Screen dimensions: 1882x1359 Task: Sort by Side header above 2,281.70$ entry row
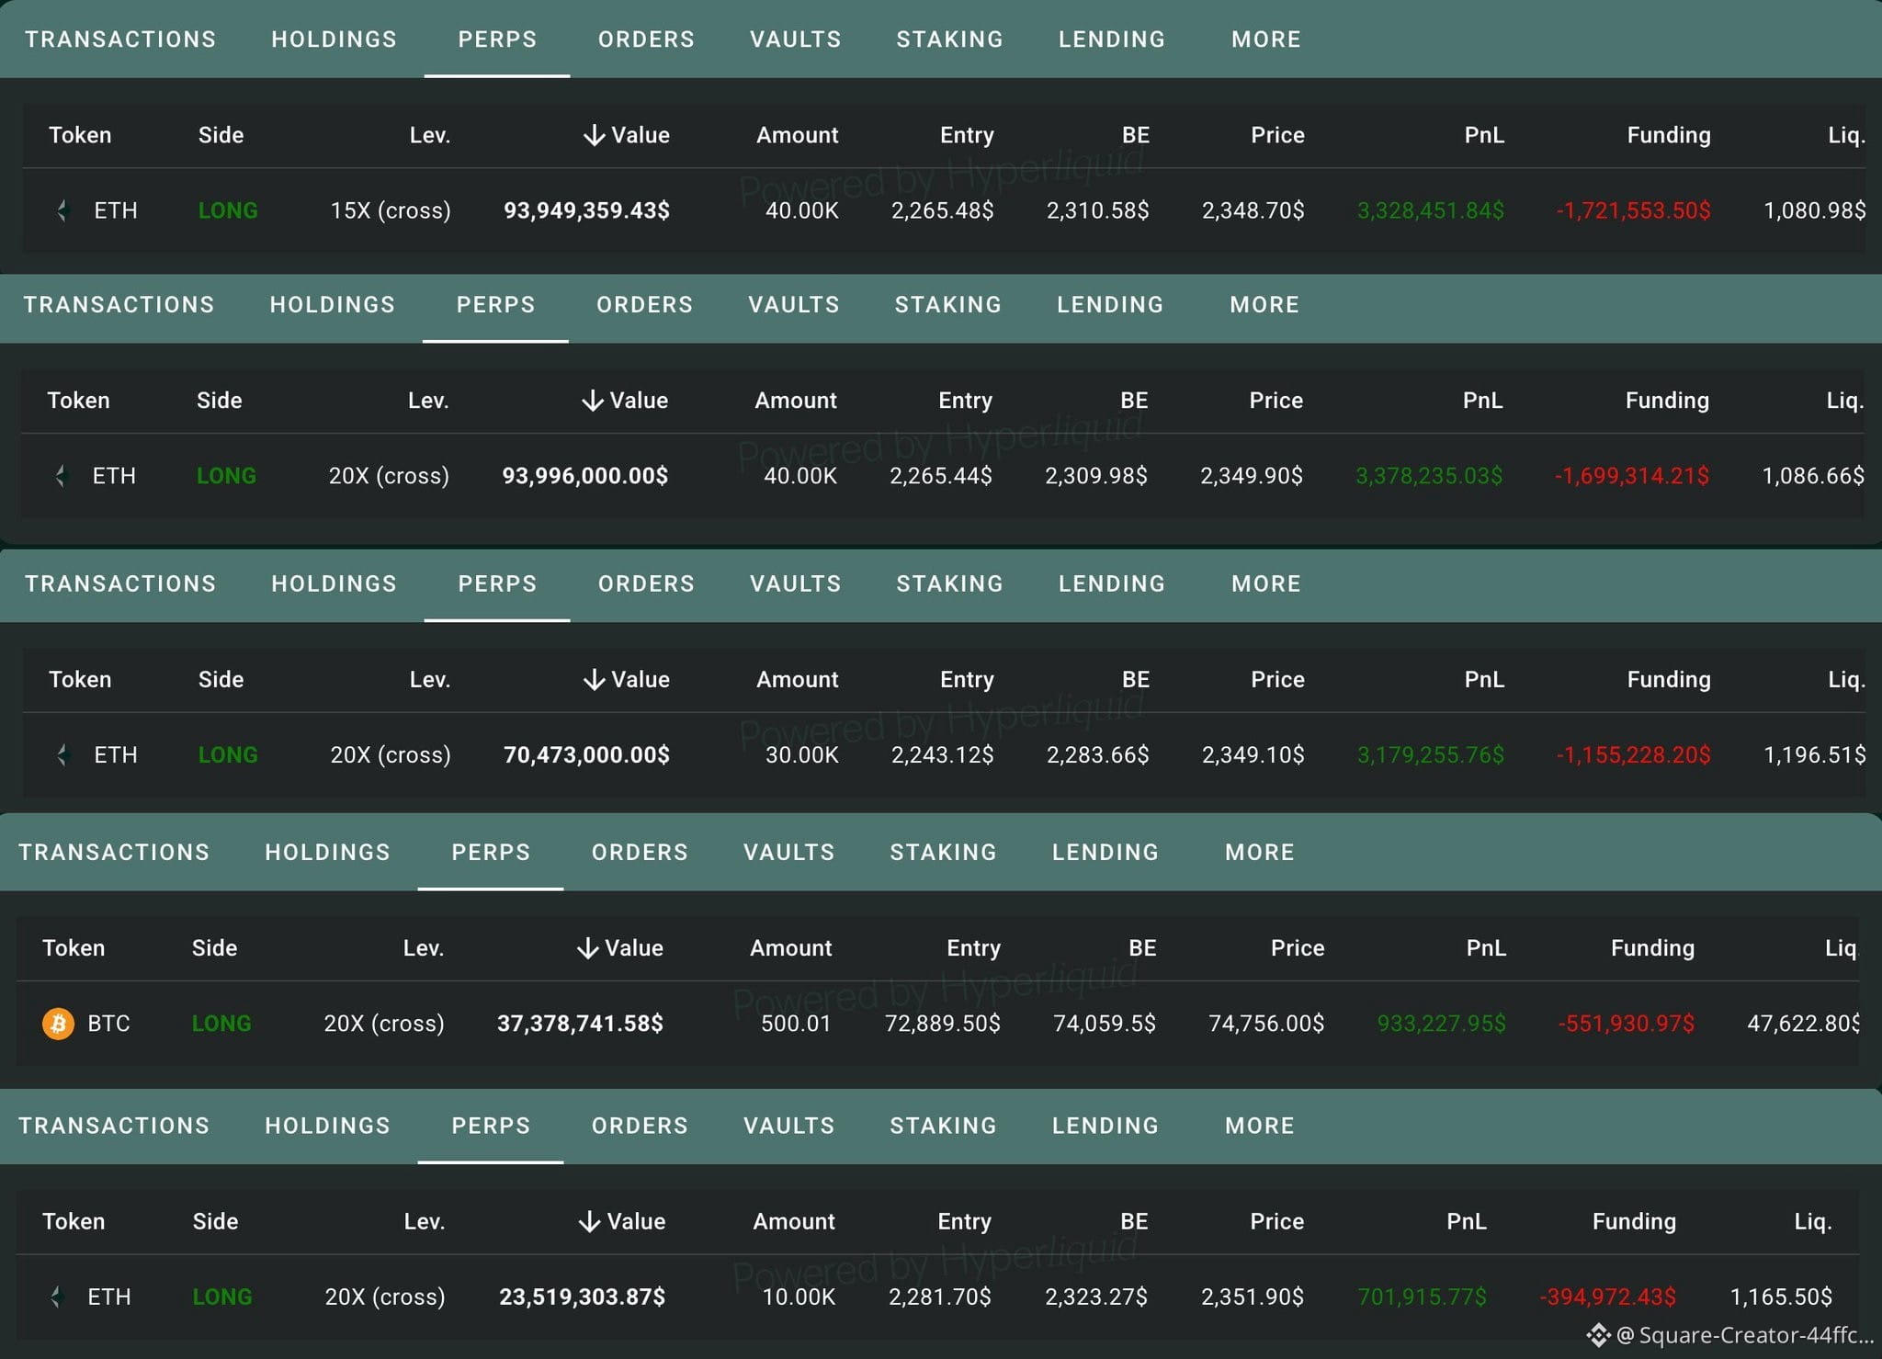[215, 1221]
